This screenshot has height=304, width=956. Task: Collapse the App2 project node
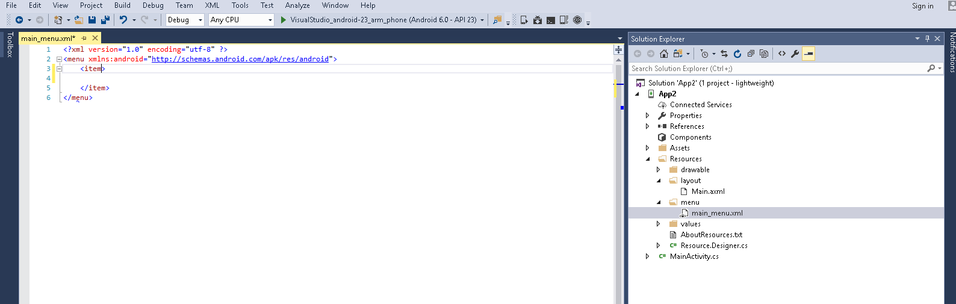pyautogui.click(x=637, y=94)
